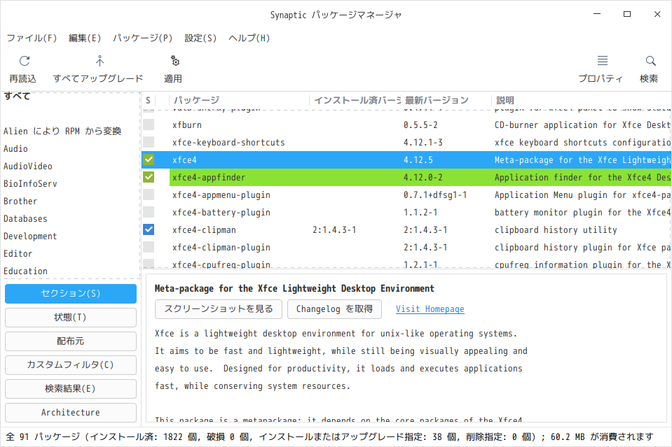Open the 編集(E) menu

coord(85,38)
